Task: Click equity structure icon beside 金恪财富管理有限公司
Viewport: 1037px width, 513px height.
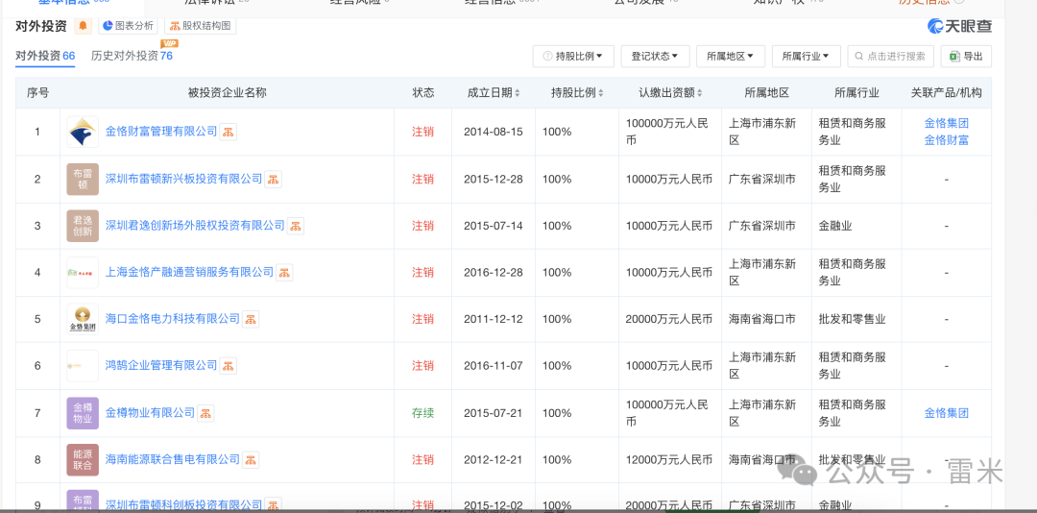Action: [229, 132]
